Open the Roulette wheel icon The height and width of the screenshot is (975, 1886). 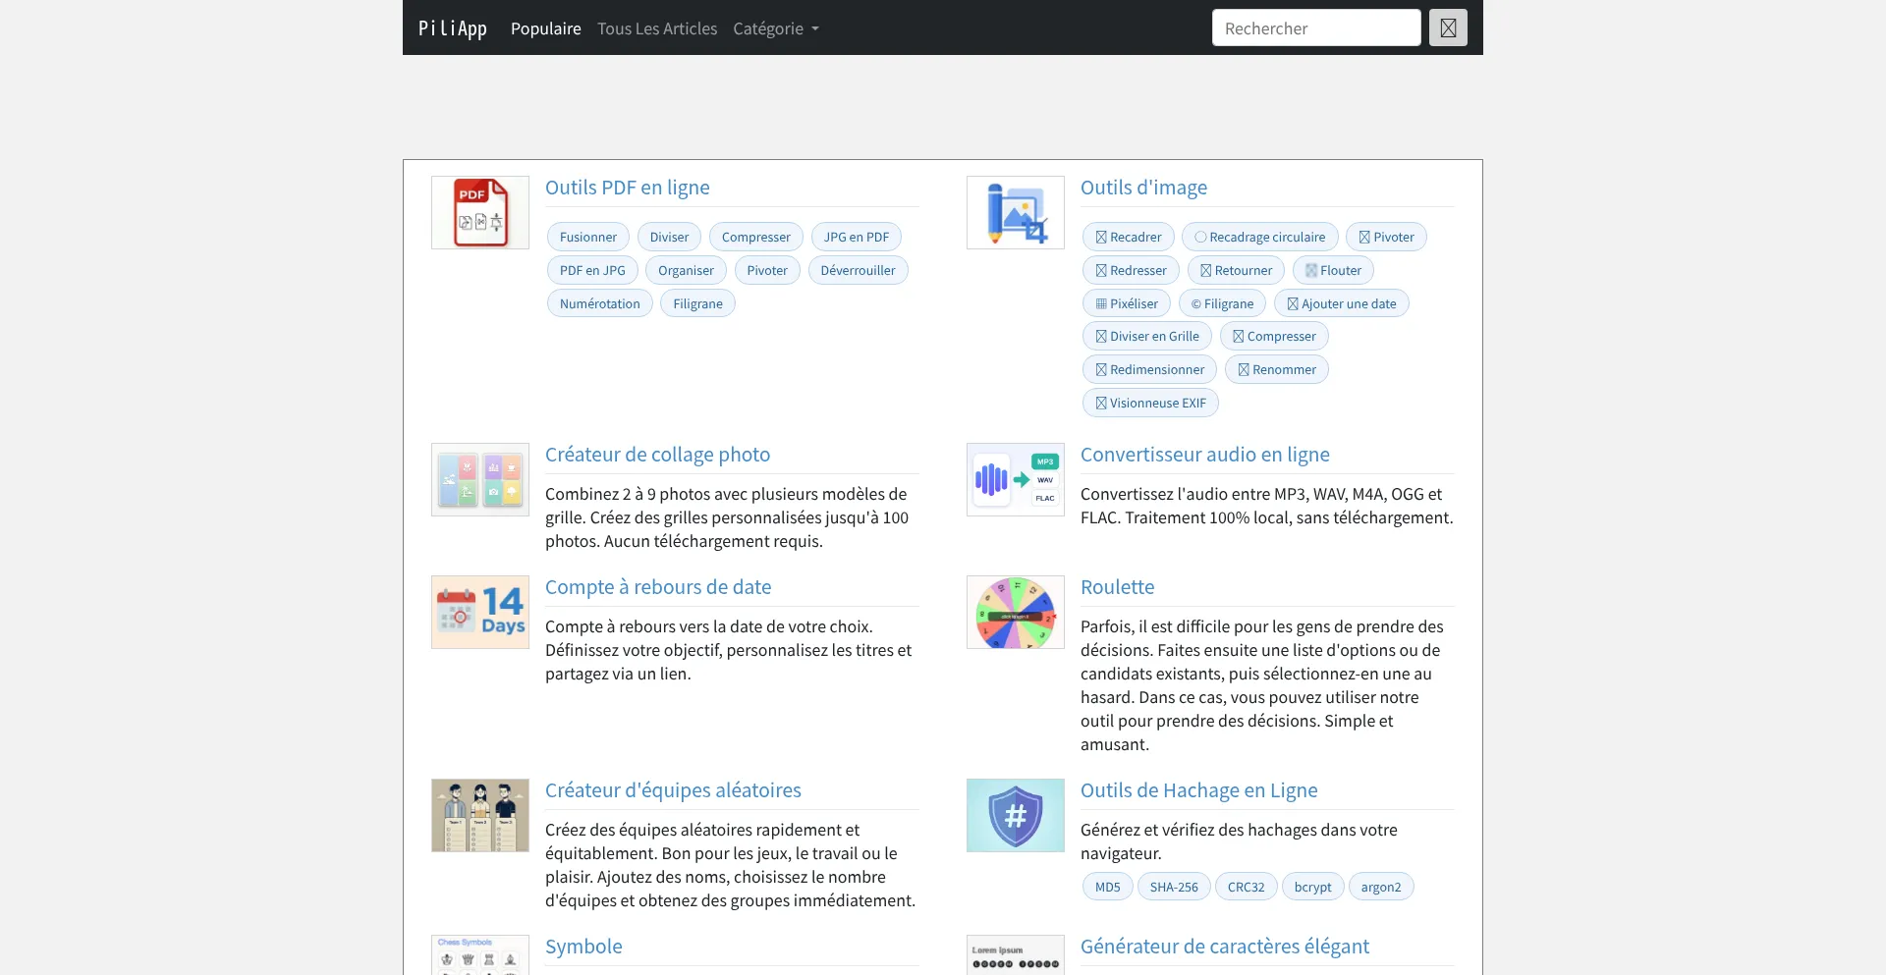1016,612
